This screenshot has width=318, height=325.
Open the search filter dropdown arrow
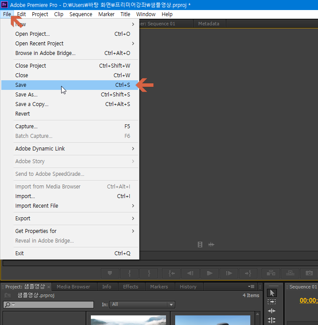tap(14, 304)
